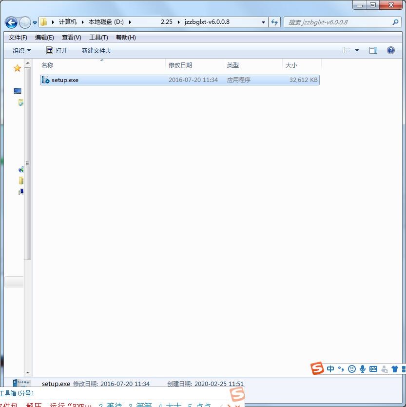Open the view options dropdown arrow
The image size is (406, 407).
(x=357, y=50)
